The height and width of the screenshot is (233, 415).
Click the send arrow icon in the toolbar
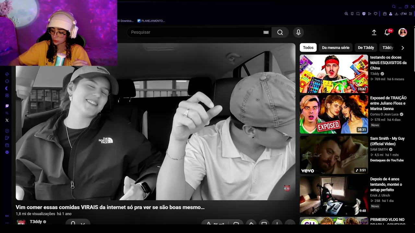[370, 14]
